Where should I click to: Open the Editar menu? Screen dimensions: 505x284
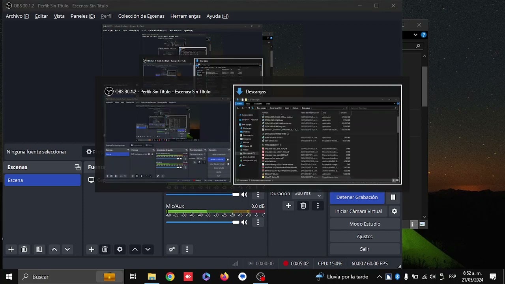tap(41, 16)
